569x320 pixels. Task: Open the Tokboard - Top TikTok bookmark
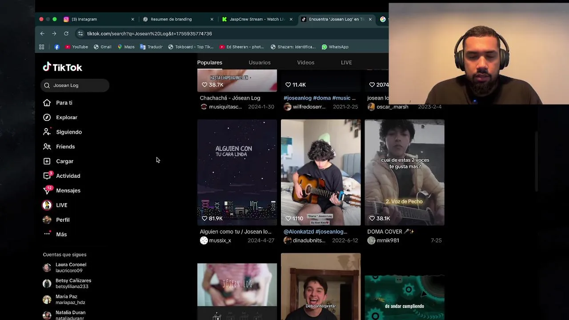point(191,47)
